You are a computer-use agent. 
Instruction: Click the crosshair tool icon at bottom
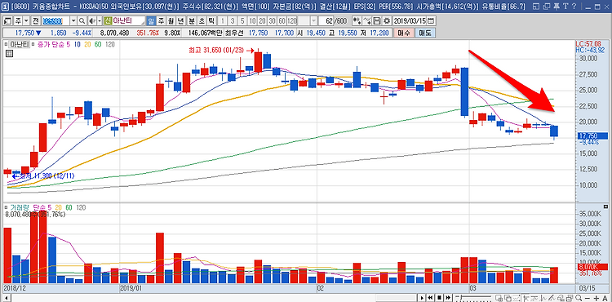coord(526,298)
